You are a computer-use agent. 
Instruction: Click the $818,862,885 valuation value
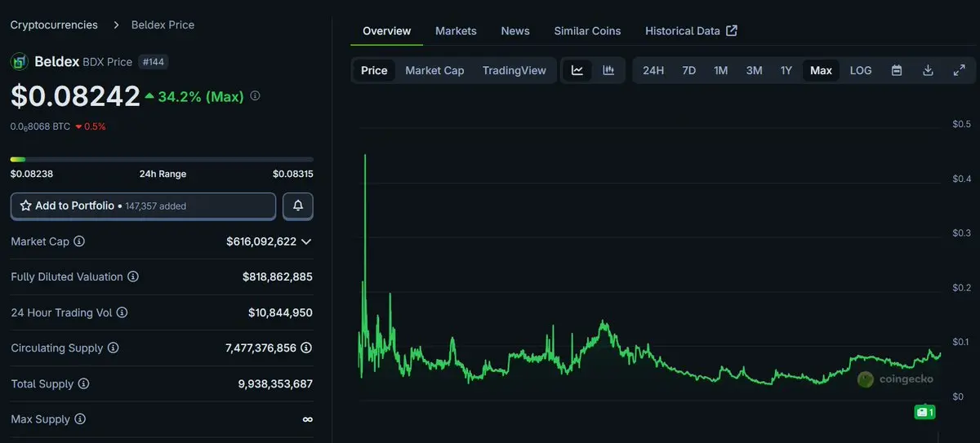[x=278, y=277]
